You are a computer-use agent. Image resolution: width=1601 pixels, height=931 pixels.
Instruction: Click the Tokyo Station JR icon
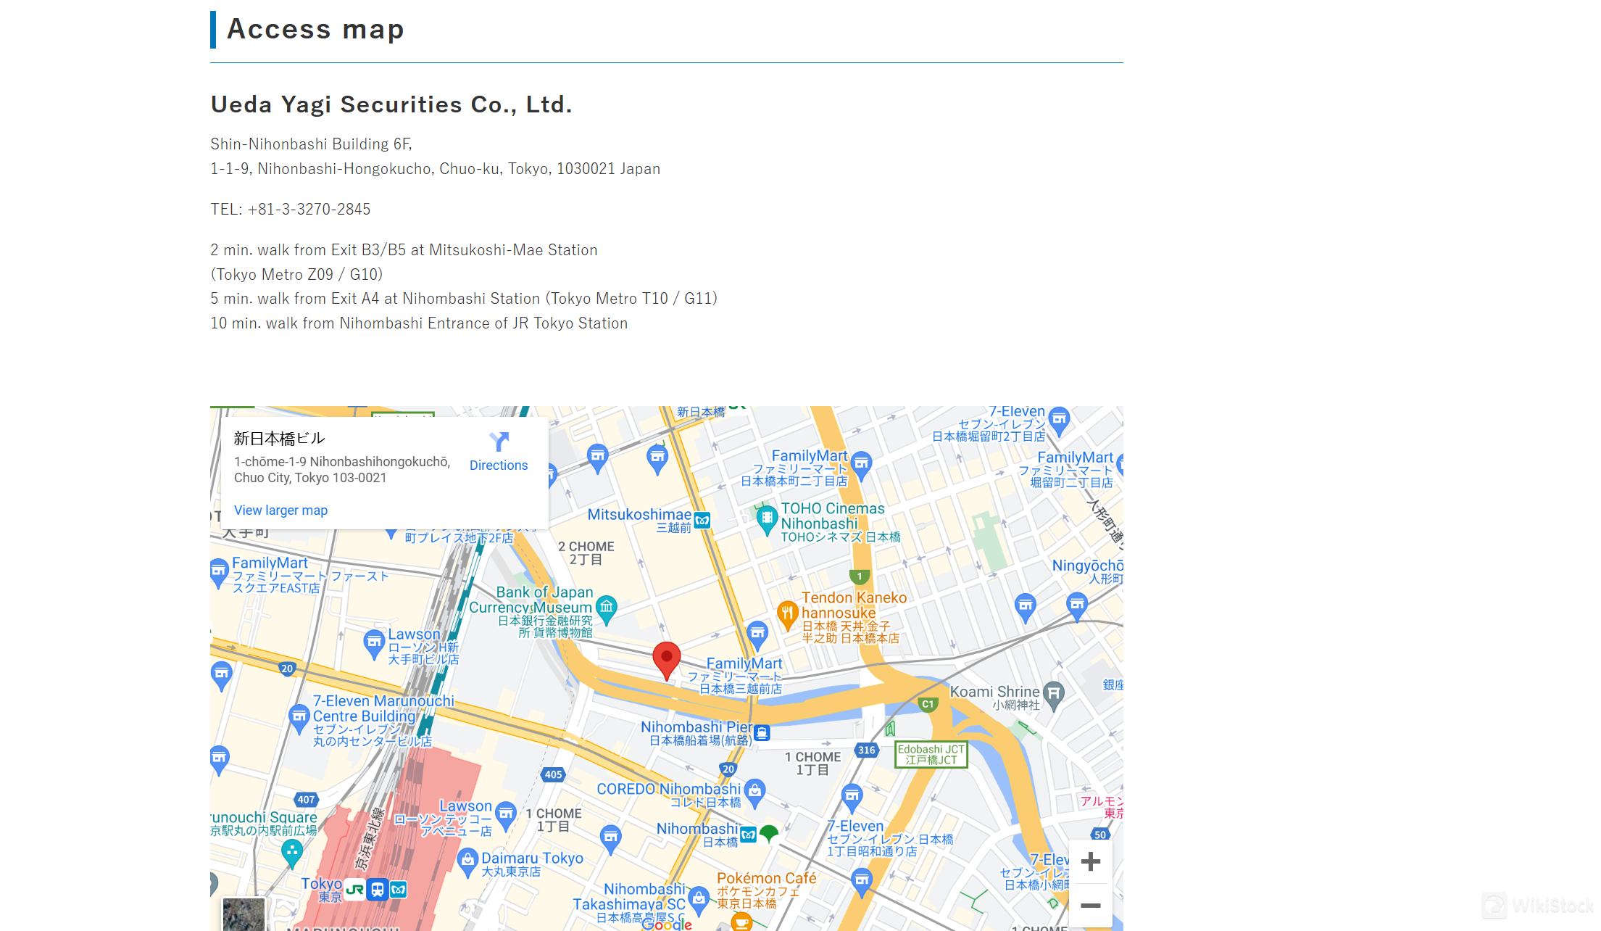click(x=355, y=889)
